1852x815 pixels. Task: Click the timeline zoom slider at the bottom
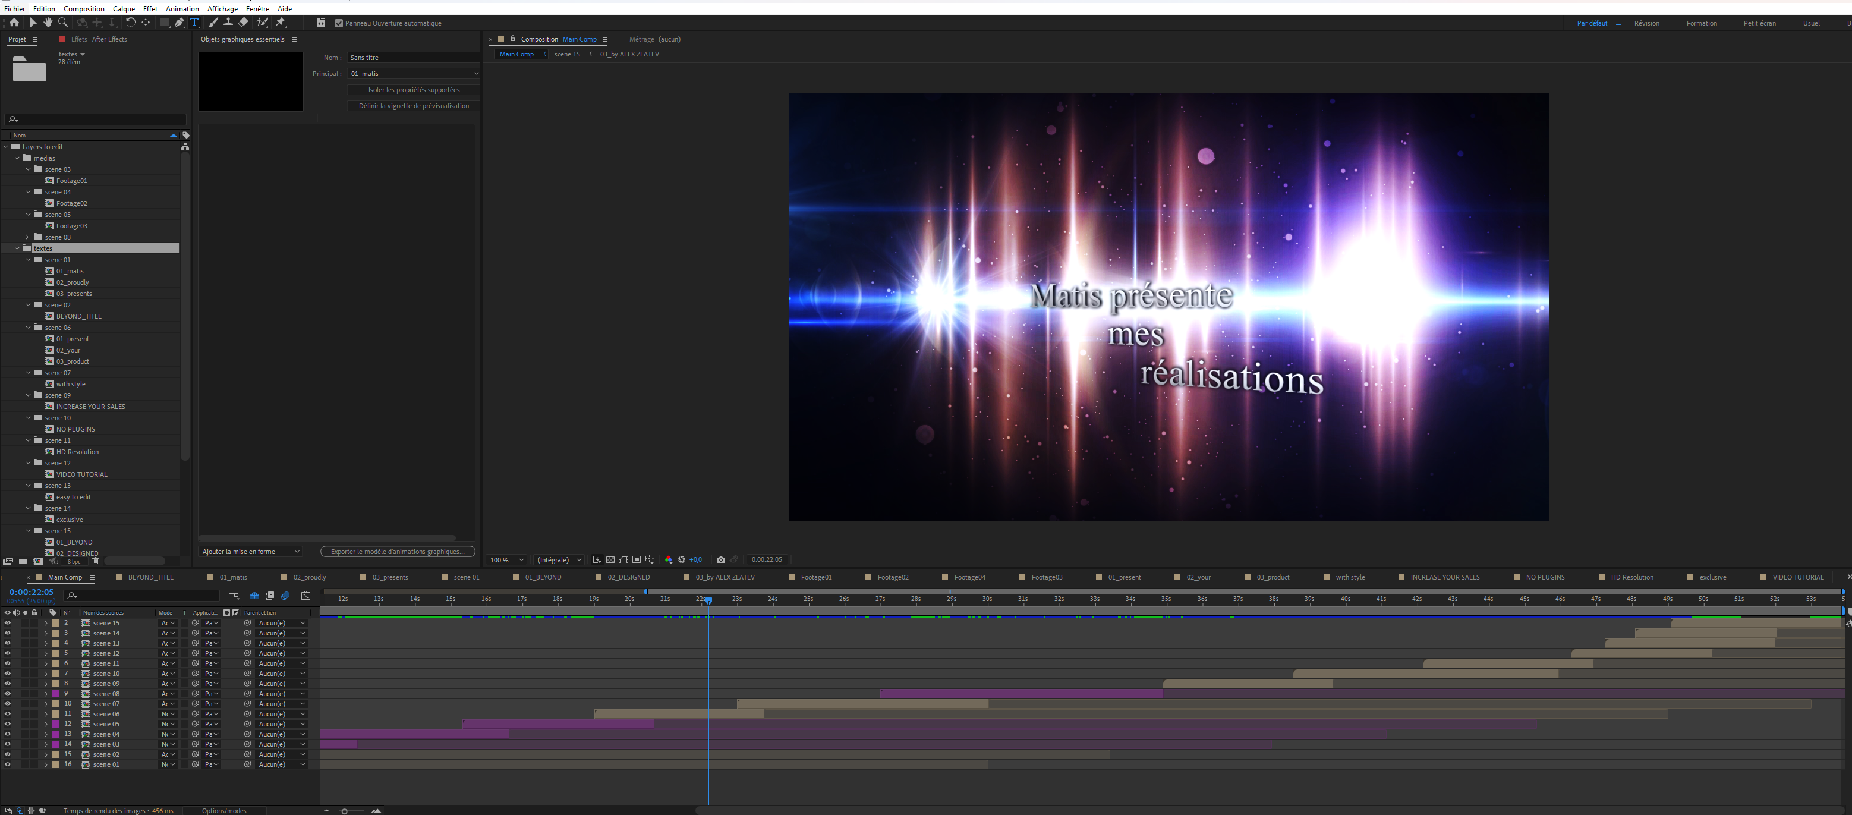pos(345,811)
